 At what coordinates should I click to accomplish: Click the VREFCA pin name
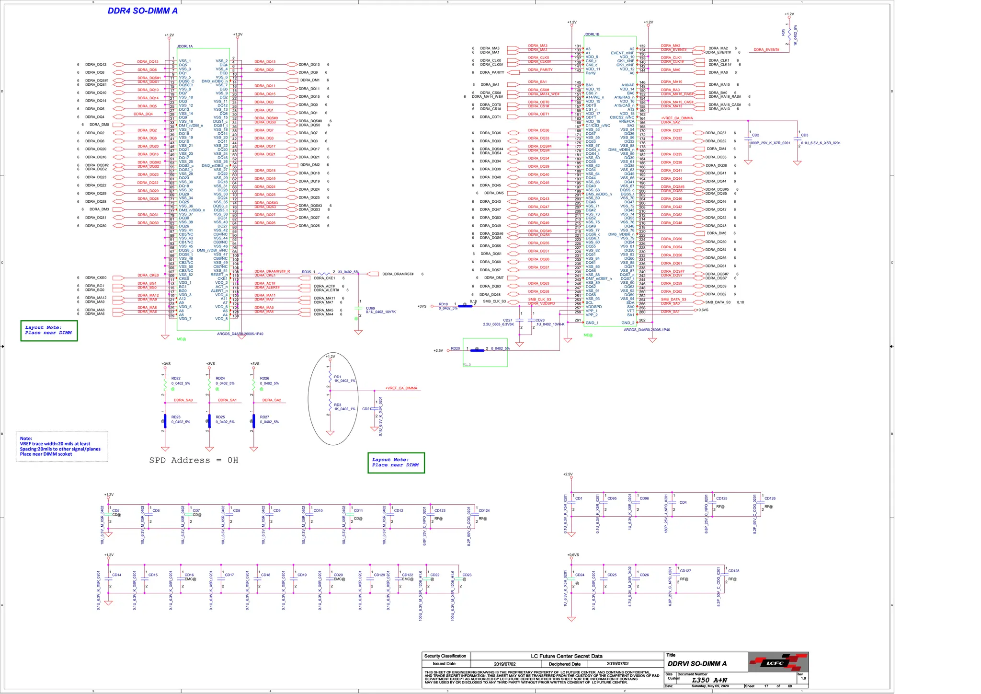coord(626,121)
